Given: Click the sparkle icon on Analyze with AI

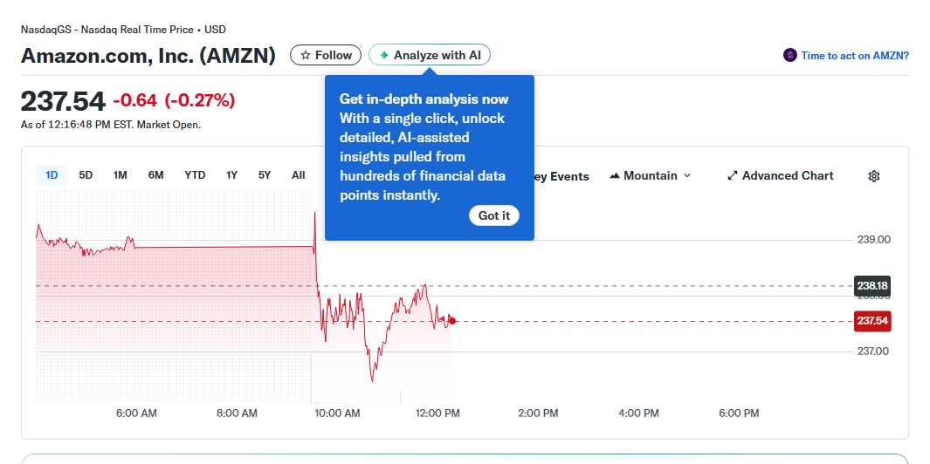Looking at the screenshot, I should (x=384, y=55).
